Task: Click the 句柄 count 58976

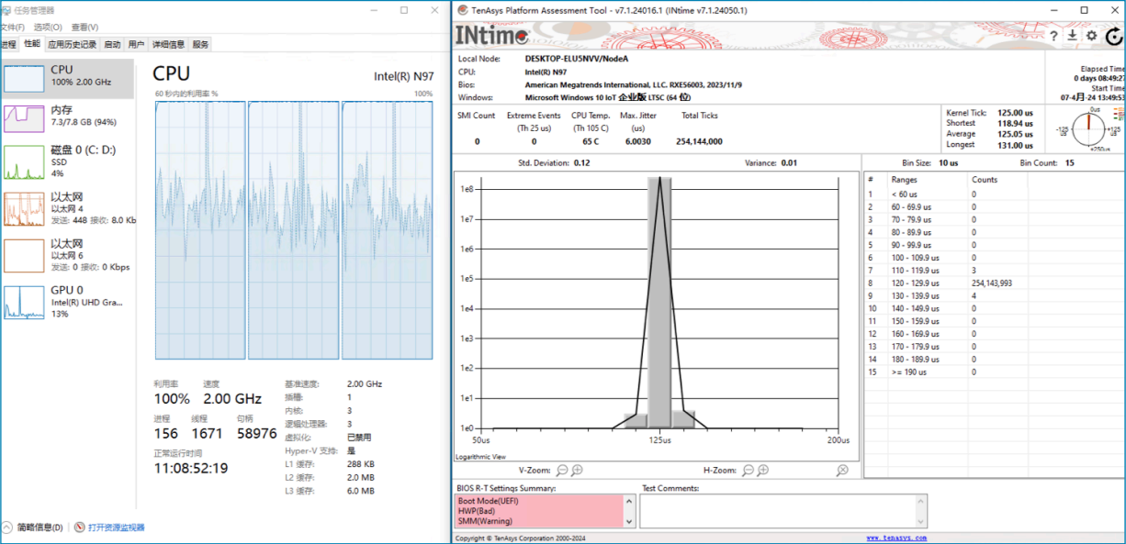Action: [257, 433]
